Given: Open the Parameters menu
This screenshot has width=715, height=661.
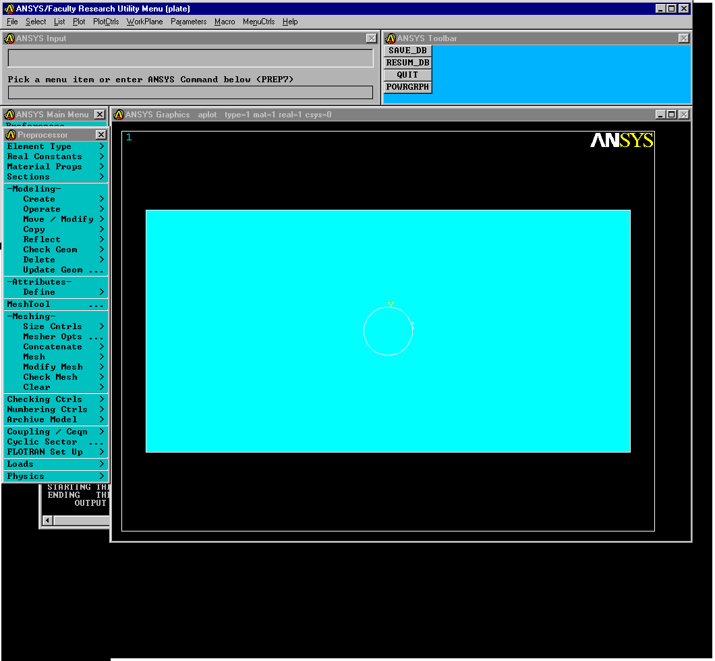Looking at the screenshot, I should tap(188, 22).
